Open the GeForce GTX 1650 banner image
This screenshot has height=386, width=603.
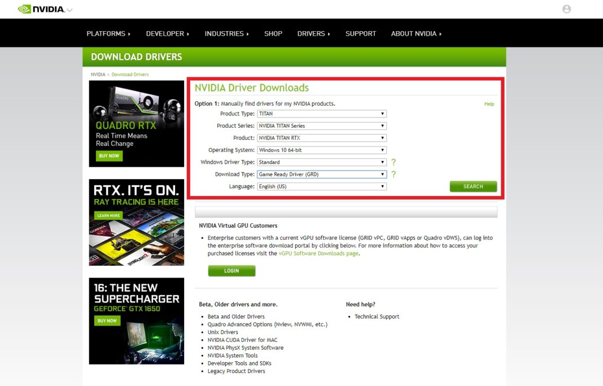pos(137,321)
